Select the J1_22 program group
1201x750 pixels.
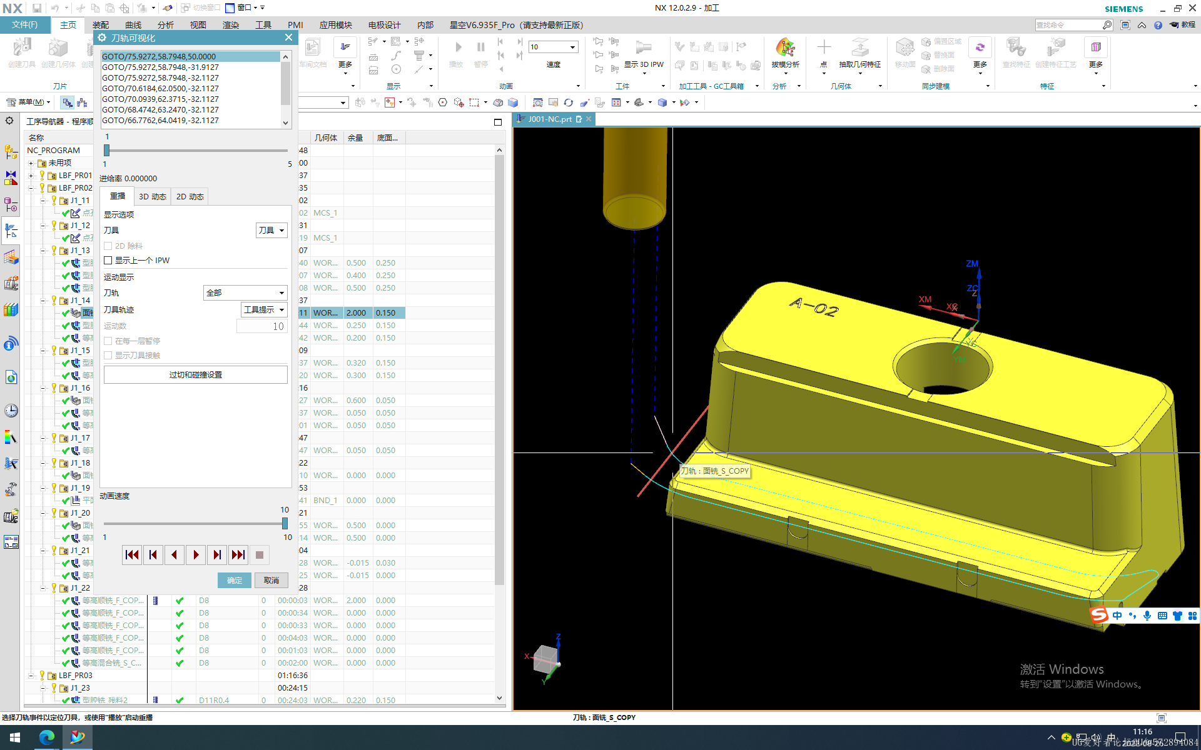[x=80, y=588]
